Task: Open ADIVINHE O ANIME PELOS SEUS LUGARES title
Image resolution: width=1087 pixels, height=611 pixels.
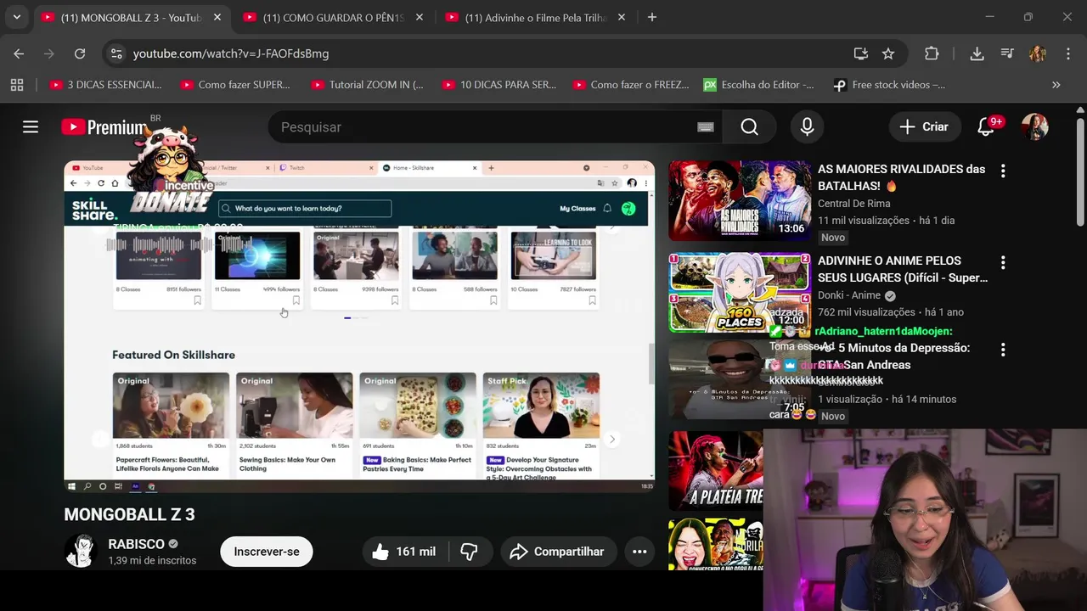Action: pos(902,269)
